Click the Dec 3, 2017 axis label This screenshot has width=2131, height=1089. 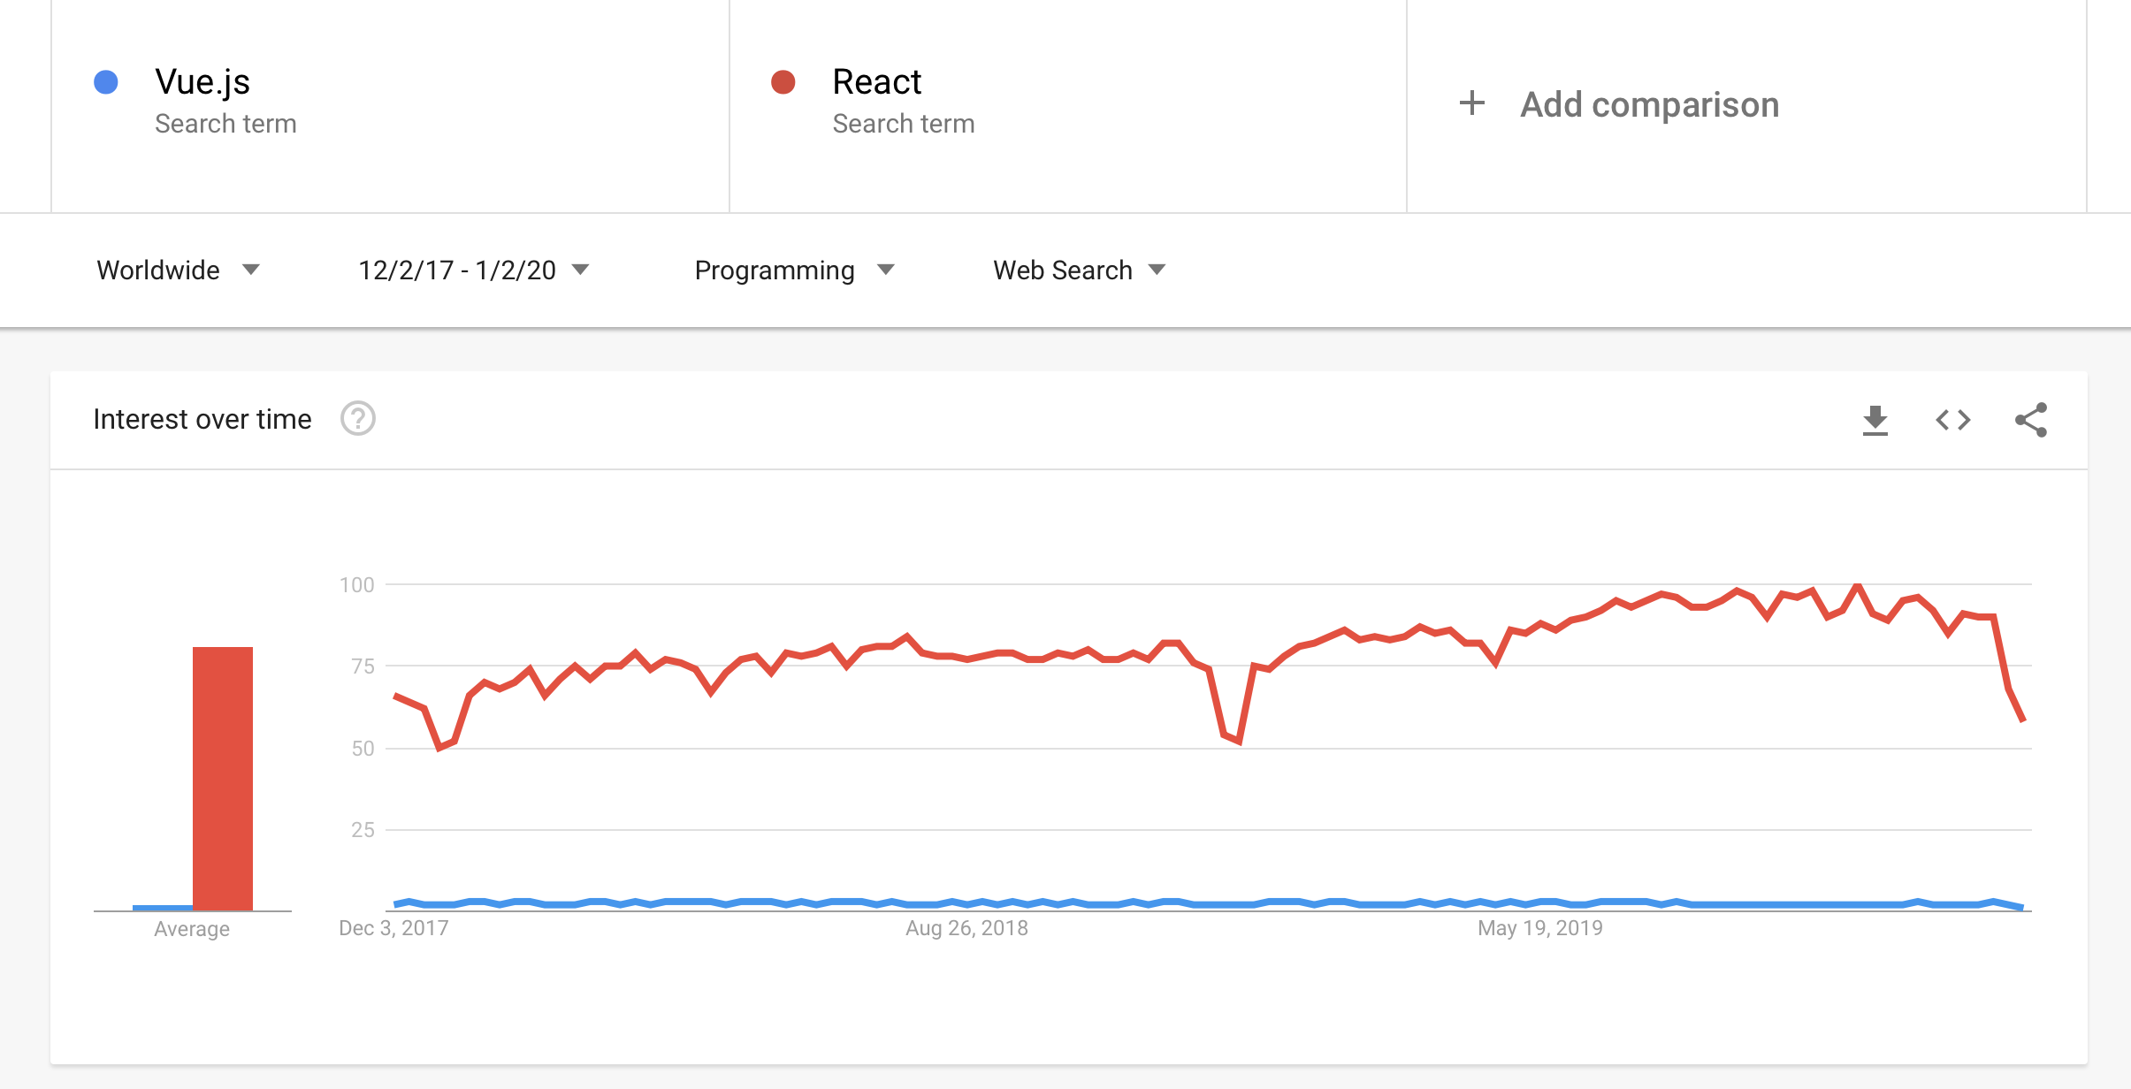393,928
